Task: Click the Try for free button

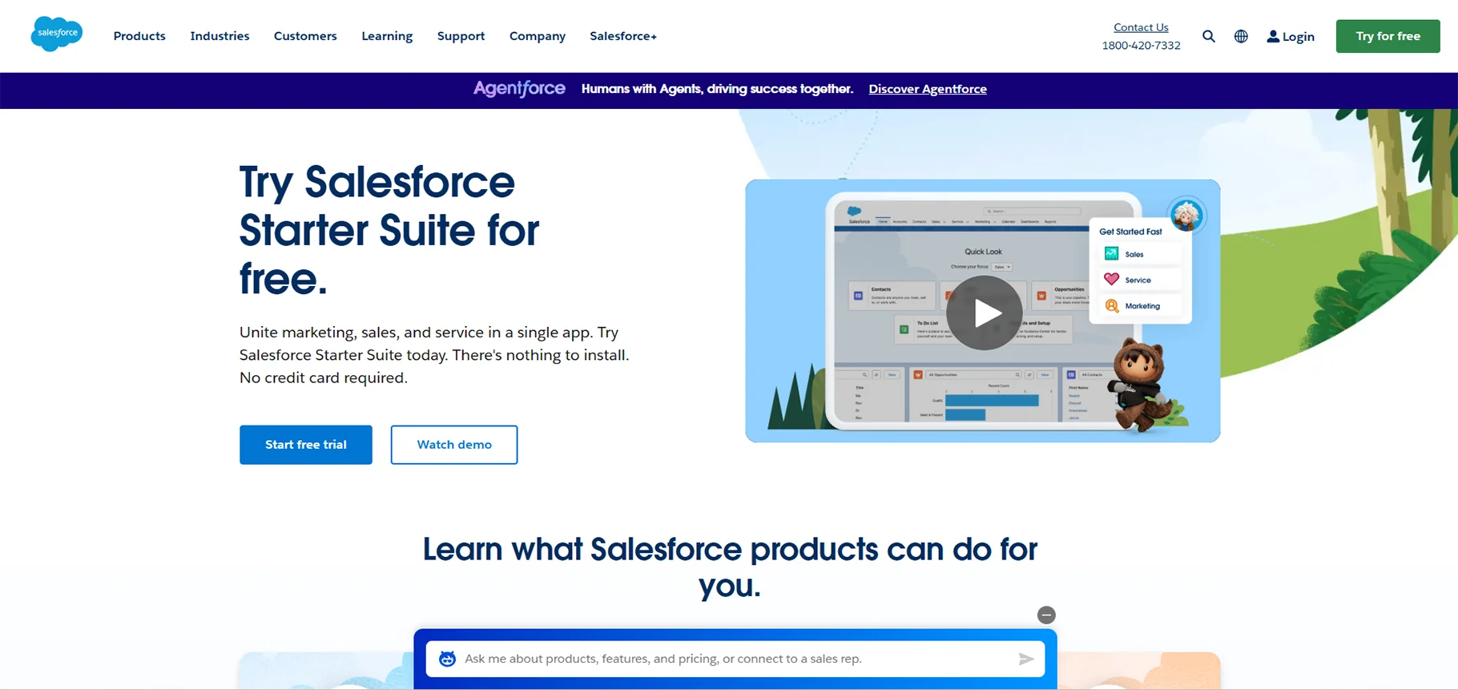Action: [x=1388, y=36]
